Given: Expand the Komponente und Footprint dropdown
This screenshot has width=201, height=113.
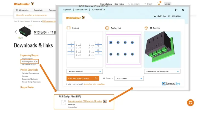Looking at the screenshot, I should 162,71.
